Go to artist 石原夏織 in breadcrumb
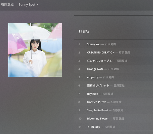This screenshot has width=153, height=134. pos(7,5)
